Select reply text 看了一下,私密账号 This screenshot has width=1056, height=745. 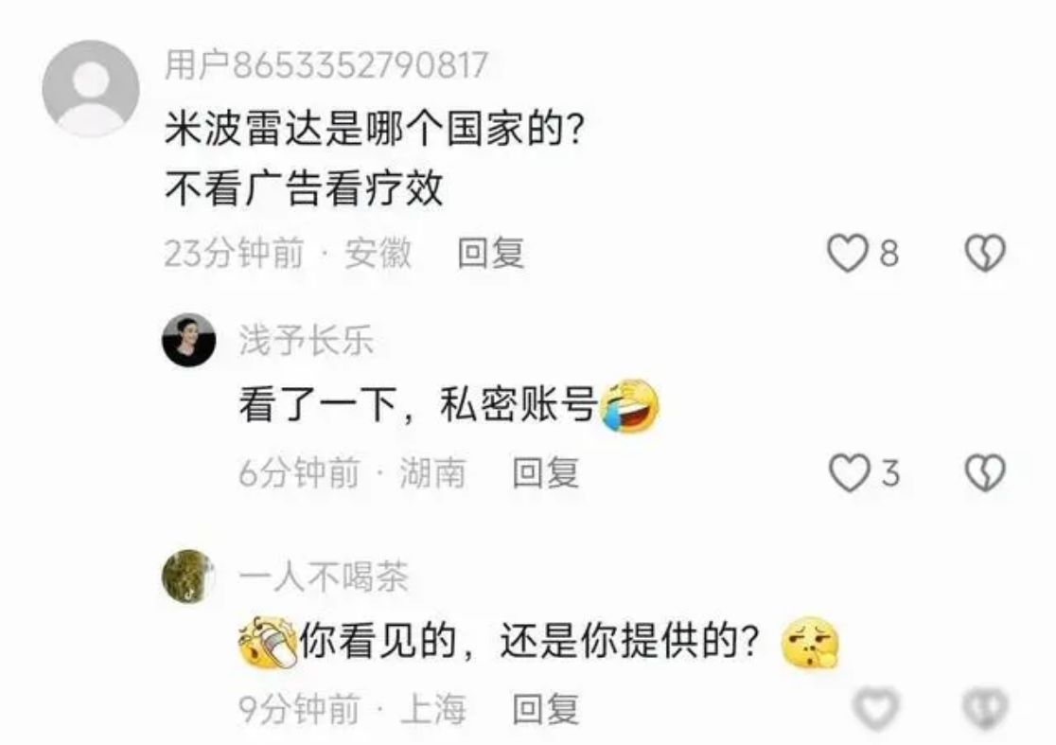pyautogui.click(x=419, y=405)
